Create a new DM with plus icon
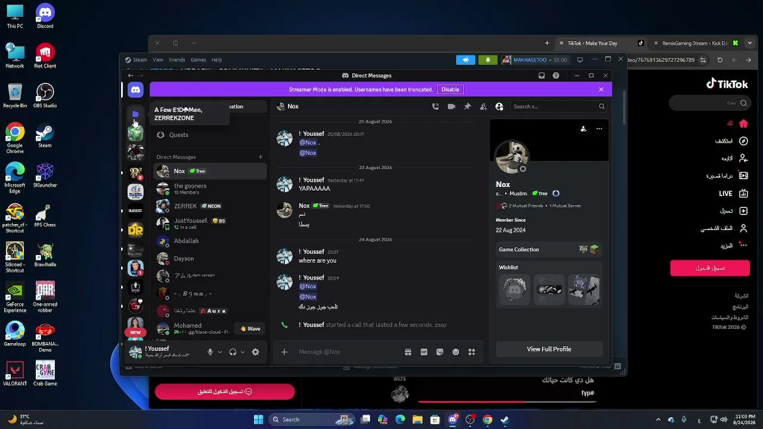This screenshot has height=429, width=763. click(260, 157)
